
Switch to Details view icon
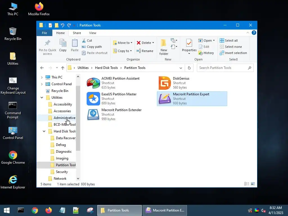[x=246, y=184]
